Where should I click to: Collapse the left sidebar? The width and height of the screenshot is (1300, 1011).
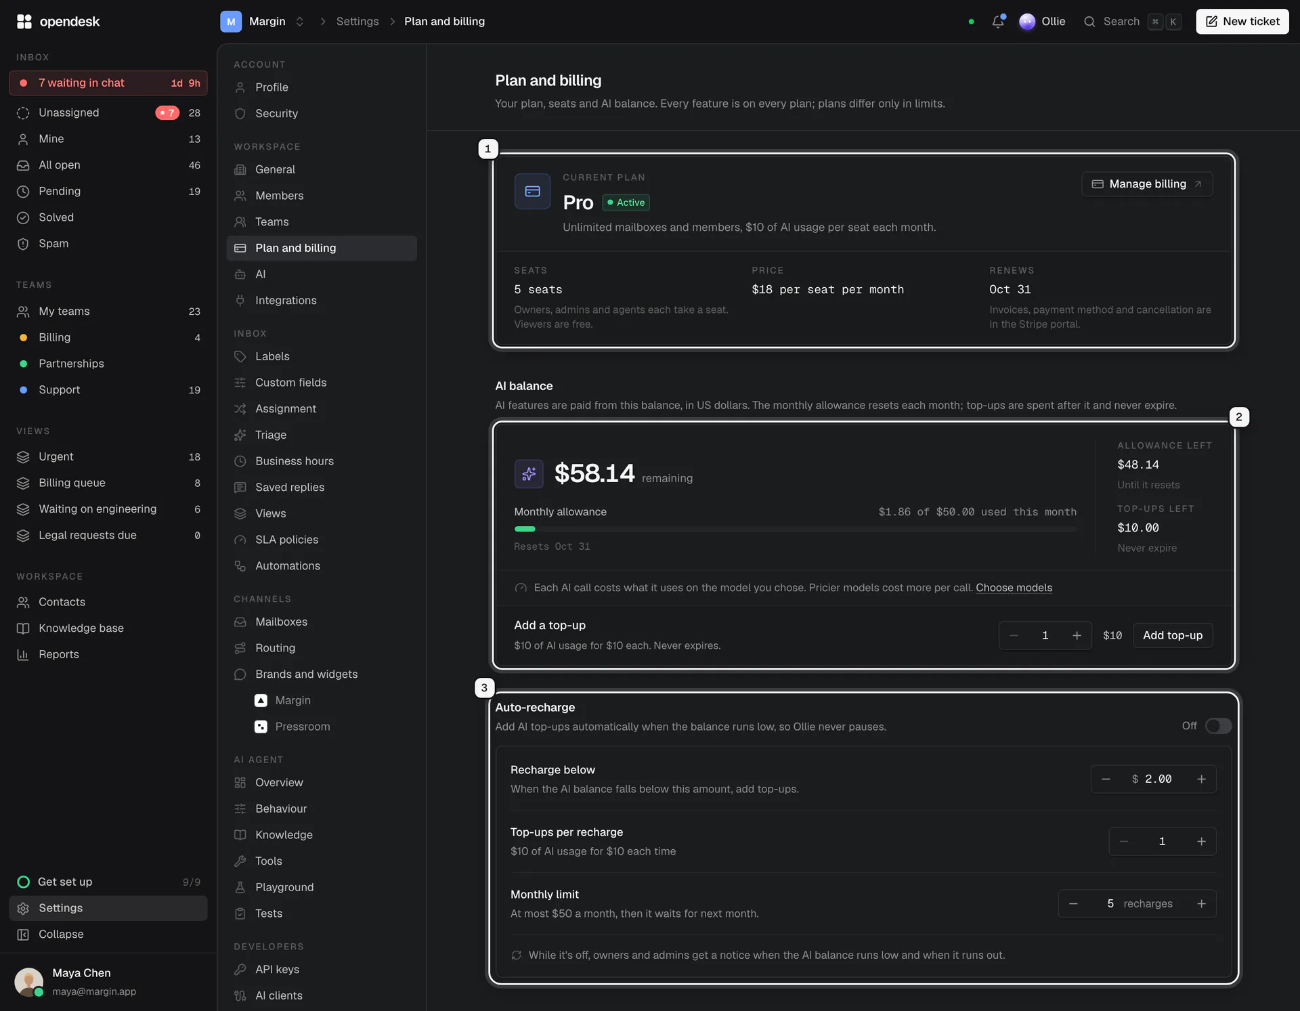point(108,934)
